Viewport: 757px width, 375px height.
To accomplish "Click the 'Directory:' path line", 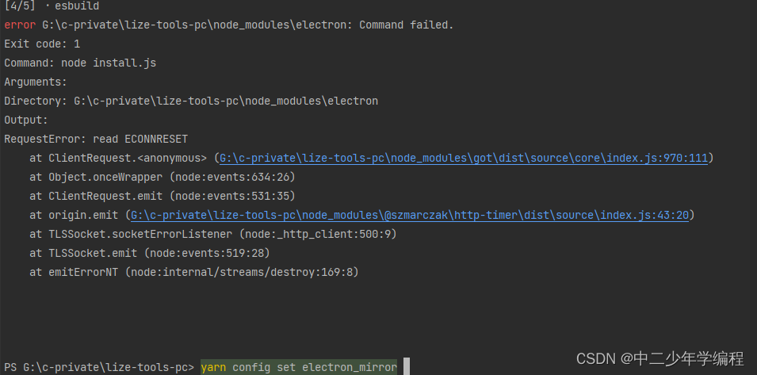I will click(x=191, y=101).
